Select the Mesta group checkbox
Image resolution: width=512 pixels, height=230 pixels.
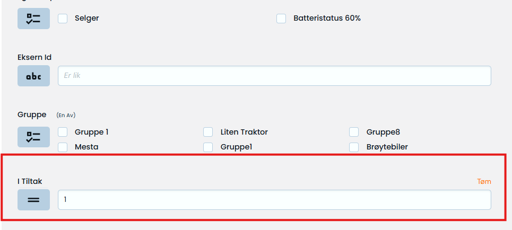pos(63,147)
